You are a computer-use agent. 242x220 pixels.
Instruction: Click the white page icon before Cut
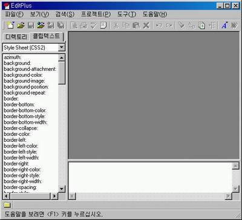103,25
